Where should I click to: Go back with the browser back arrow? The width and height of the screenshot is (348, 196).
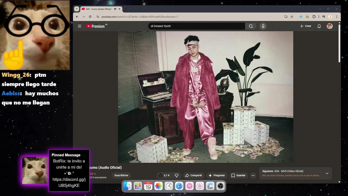pyautogui.click(x=77, y=17)
